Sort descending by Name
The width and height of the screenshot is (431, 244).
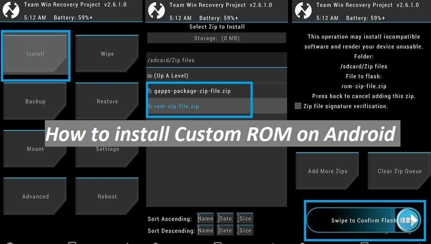(x=205, y=230)
